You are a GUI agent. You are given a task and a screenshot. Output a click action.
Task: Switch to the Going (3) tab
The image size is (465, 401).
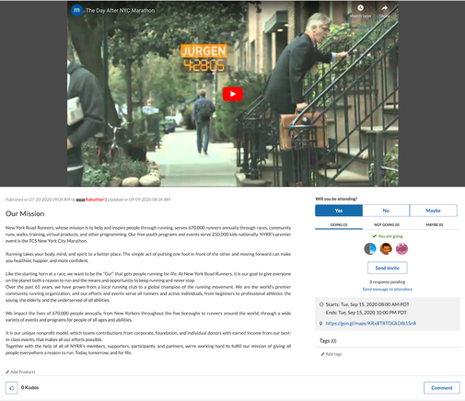point(339,224)
